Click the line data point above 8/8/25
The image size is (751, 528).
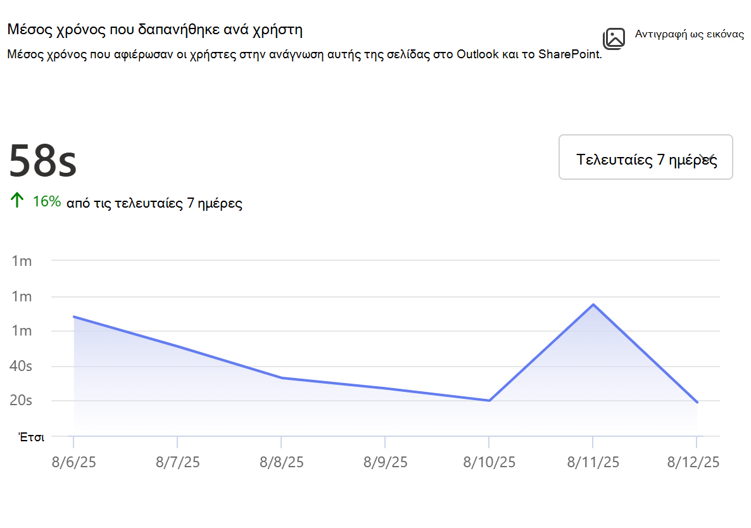coord(282,378)
